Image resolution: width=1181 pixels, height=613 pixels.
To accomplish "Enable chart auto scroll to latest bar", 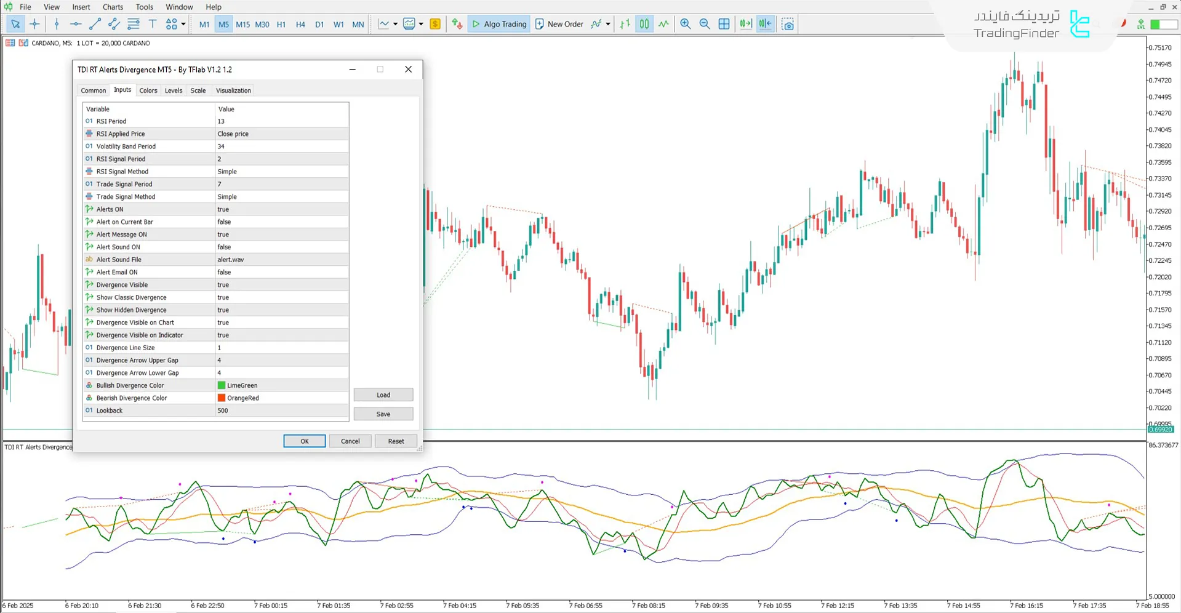I will click(x=745, y=24).
